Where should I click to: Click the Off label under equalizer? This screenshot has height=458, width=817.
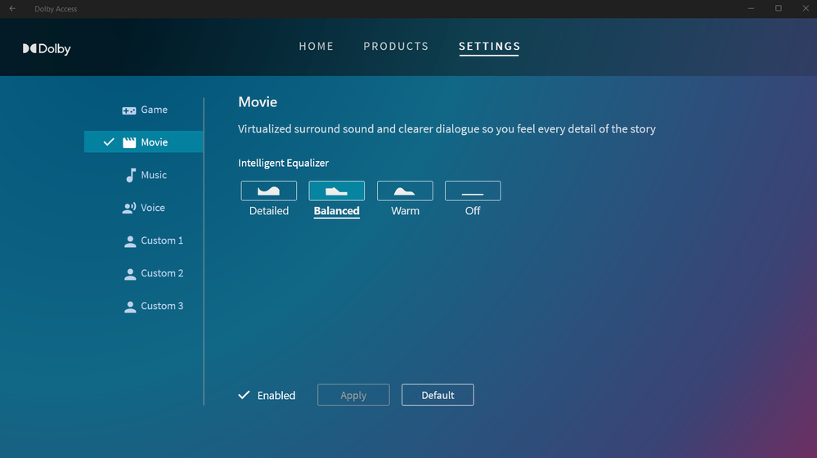473,210
